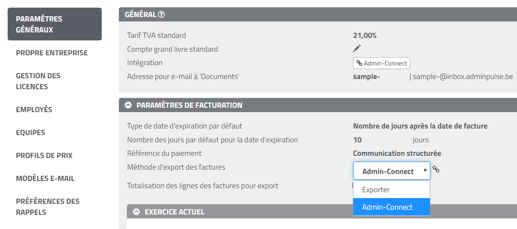This screenshot has width=517, height=229.
Task: Click pencil icon for Compte grand livre standard
Action: [x=357, y=48]
